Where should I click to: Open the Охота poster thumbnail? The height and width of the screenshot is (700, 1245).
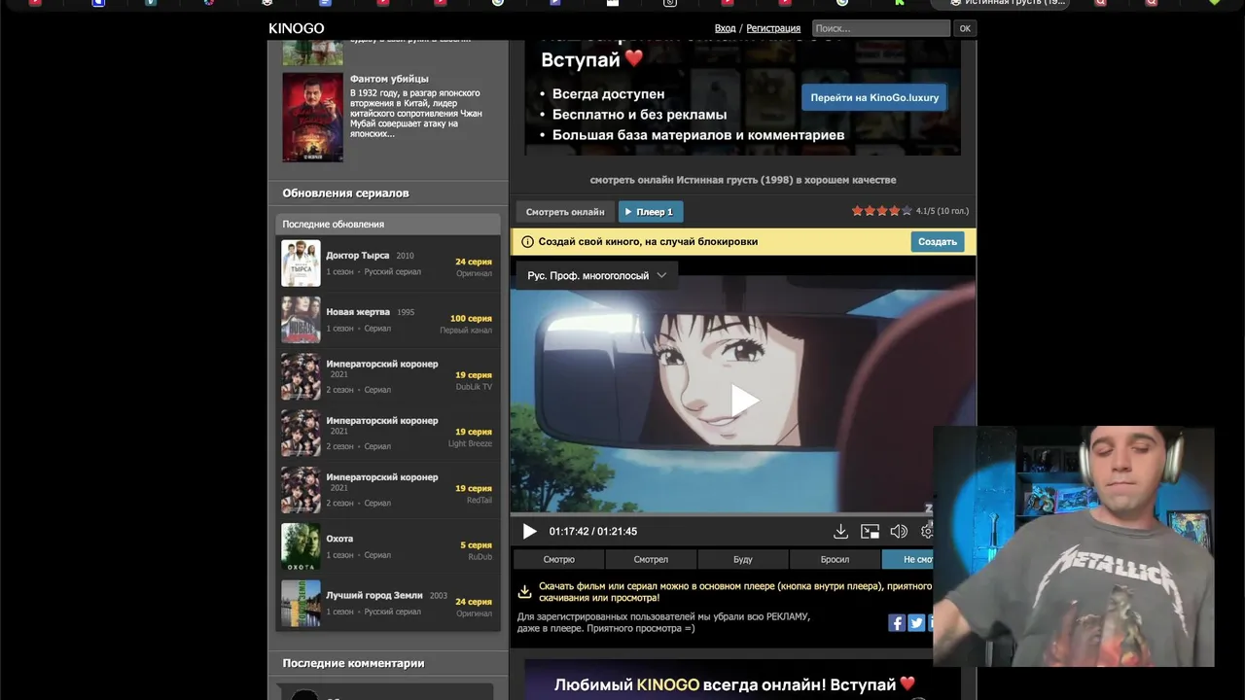(x=301, y=546)
